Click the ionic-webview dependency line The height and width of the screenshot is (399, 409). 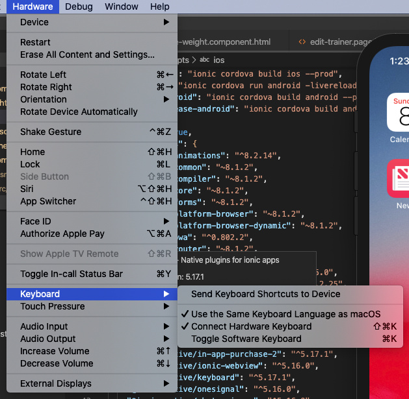(248, 366)
